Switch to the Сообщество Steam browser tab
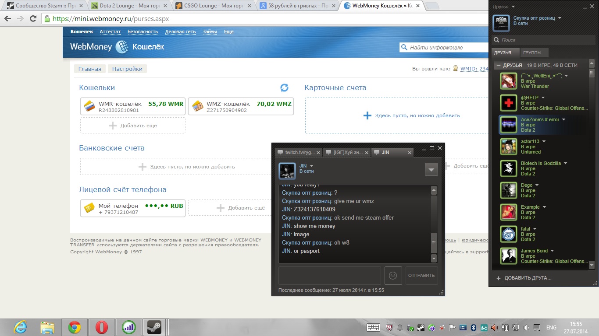The height and width of the screenshot is (336, 599). tap(44, 6)
